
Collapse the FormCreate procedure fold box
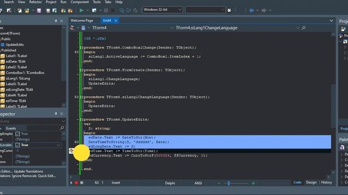82,70
